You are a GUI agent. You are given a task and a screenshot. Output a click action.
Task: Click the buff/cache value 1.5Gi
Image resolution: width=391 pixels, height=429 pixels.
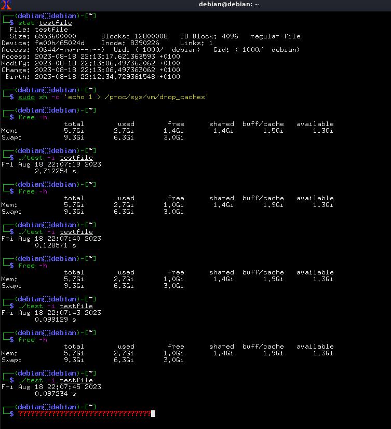point(273,131)
